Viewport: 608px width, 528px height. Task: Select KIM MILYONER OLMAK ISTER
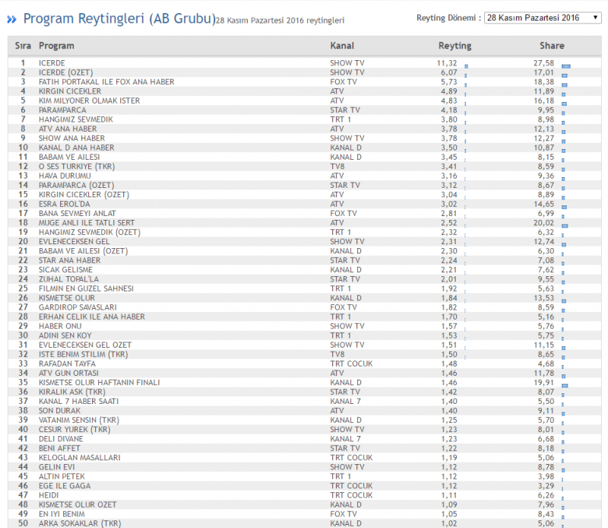coord(89,100)
